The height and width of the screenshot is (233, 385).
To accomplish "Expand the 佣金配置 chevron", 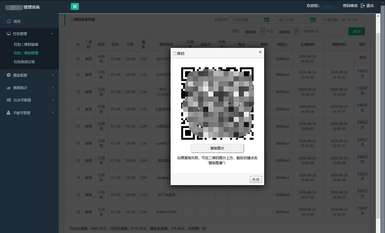I will click(x=53, y=75).
